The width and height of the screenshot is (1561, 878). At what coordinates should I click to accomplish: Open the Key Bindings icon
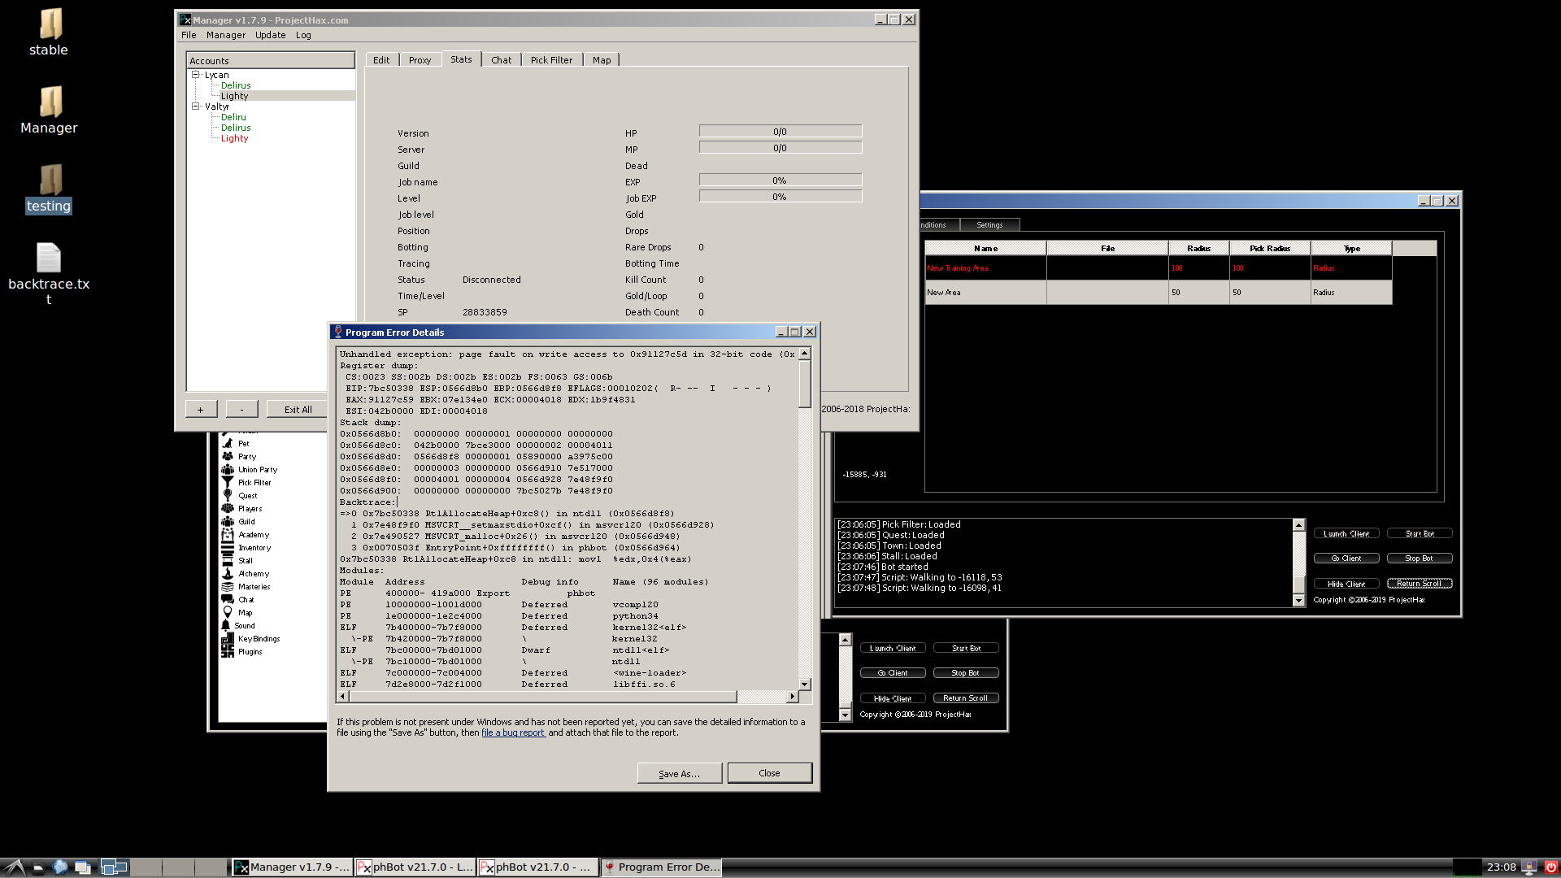[228, 638]
